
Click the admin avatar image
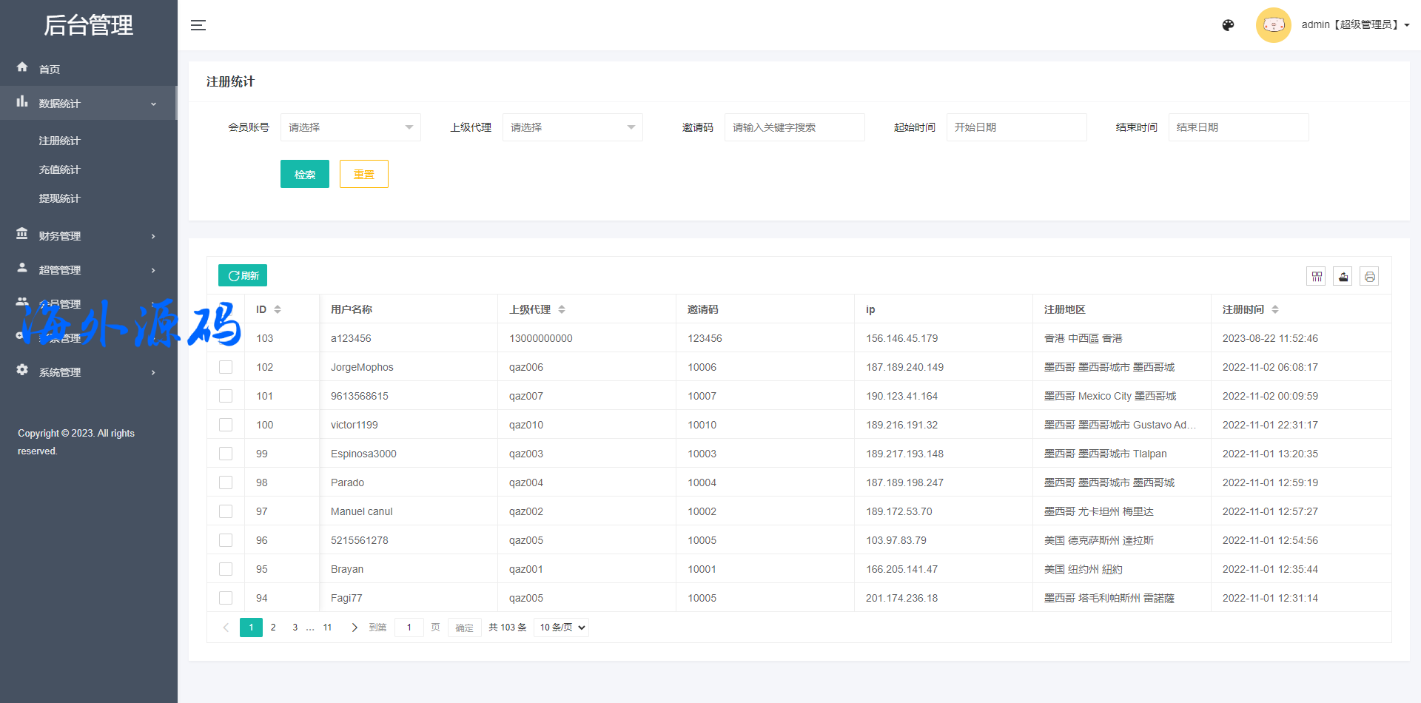pyautogui.click(x=1273, y=25)
